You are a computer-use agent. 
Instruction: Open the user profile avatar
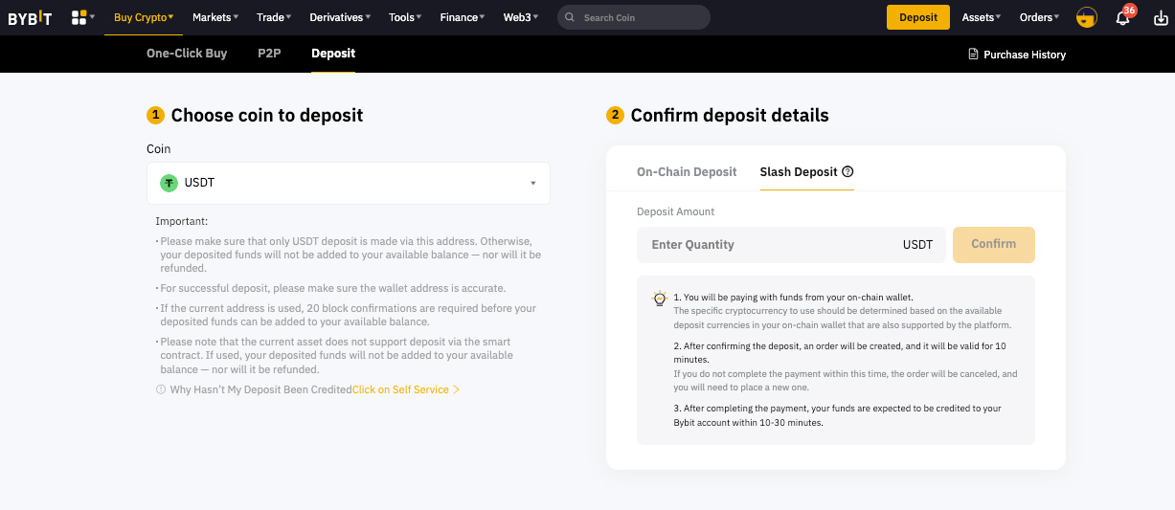(x=1086, y=17)
